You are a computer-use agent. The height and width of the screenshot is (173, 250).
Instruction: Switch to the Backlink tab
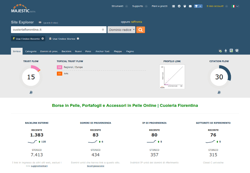coord(67,51)
